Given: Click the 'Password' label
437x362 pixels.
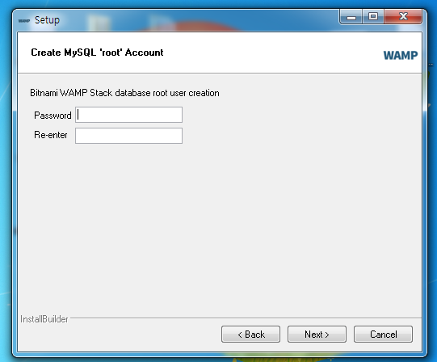Looking at the screenshot, I should point(53,116).
